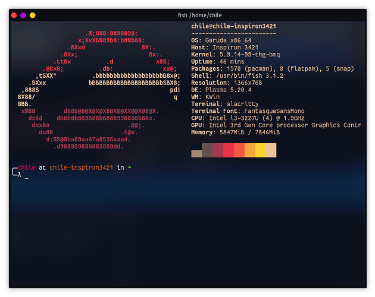This screenshot has width=375, height=297.
Task: Click the 'Memory: 5847MiB / 7846MiB' line
Action: tap(235, 132)
